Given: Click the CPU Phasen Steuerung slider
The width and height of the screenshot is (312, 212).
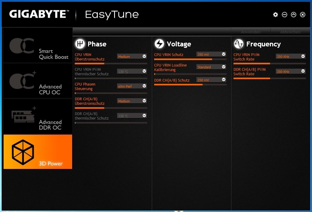Looking at the screenshot, I should (x=111, y=93).
